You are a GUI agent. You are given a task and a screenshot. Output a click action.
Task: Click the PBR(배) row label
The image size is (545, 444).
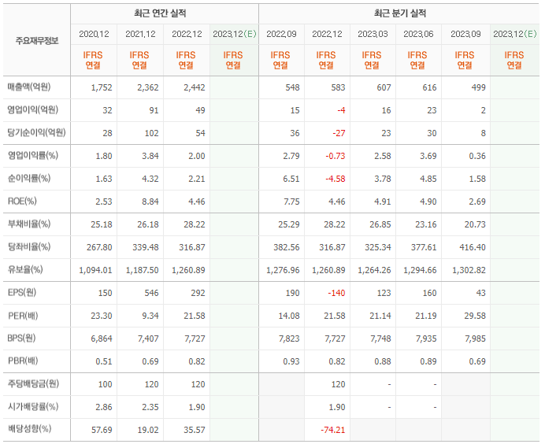tap(23, 361)
